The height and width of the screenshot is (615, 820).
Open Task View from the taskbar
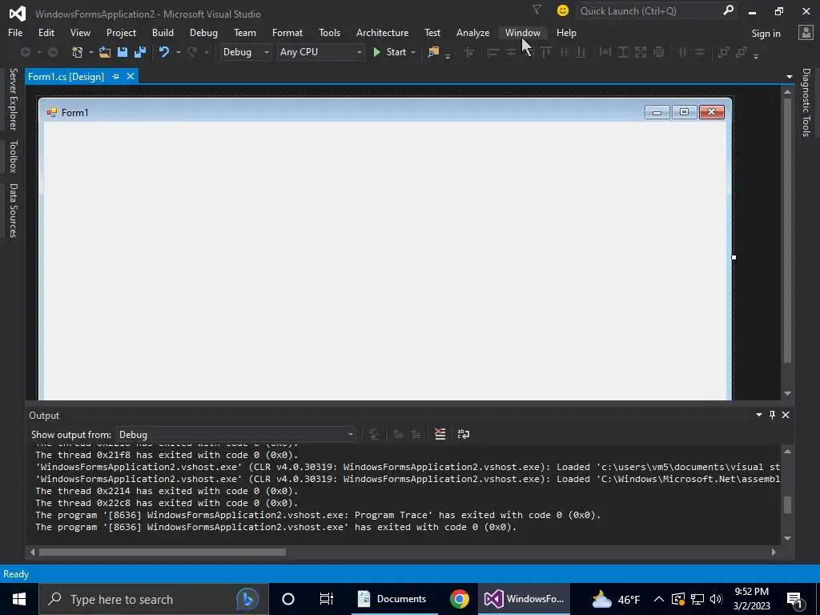pyautogui.click(x=327, y=599)
